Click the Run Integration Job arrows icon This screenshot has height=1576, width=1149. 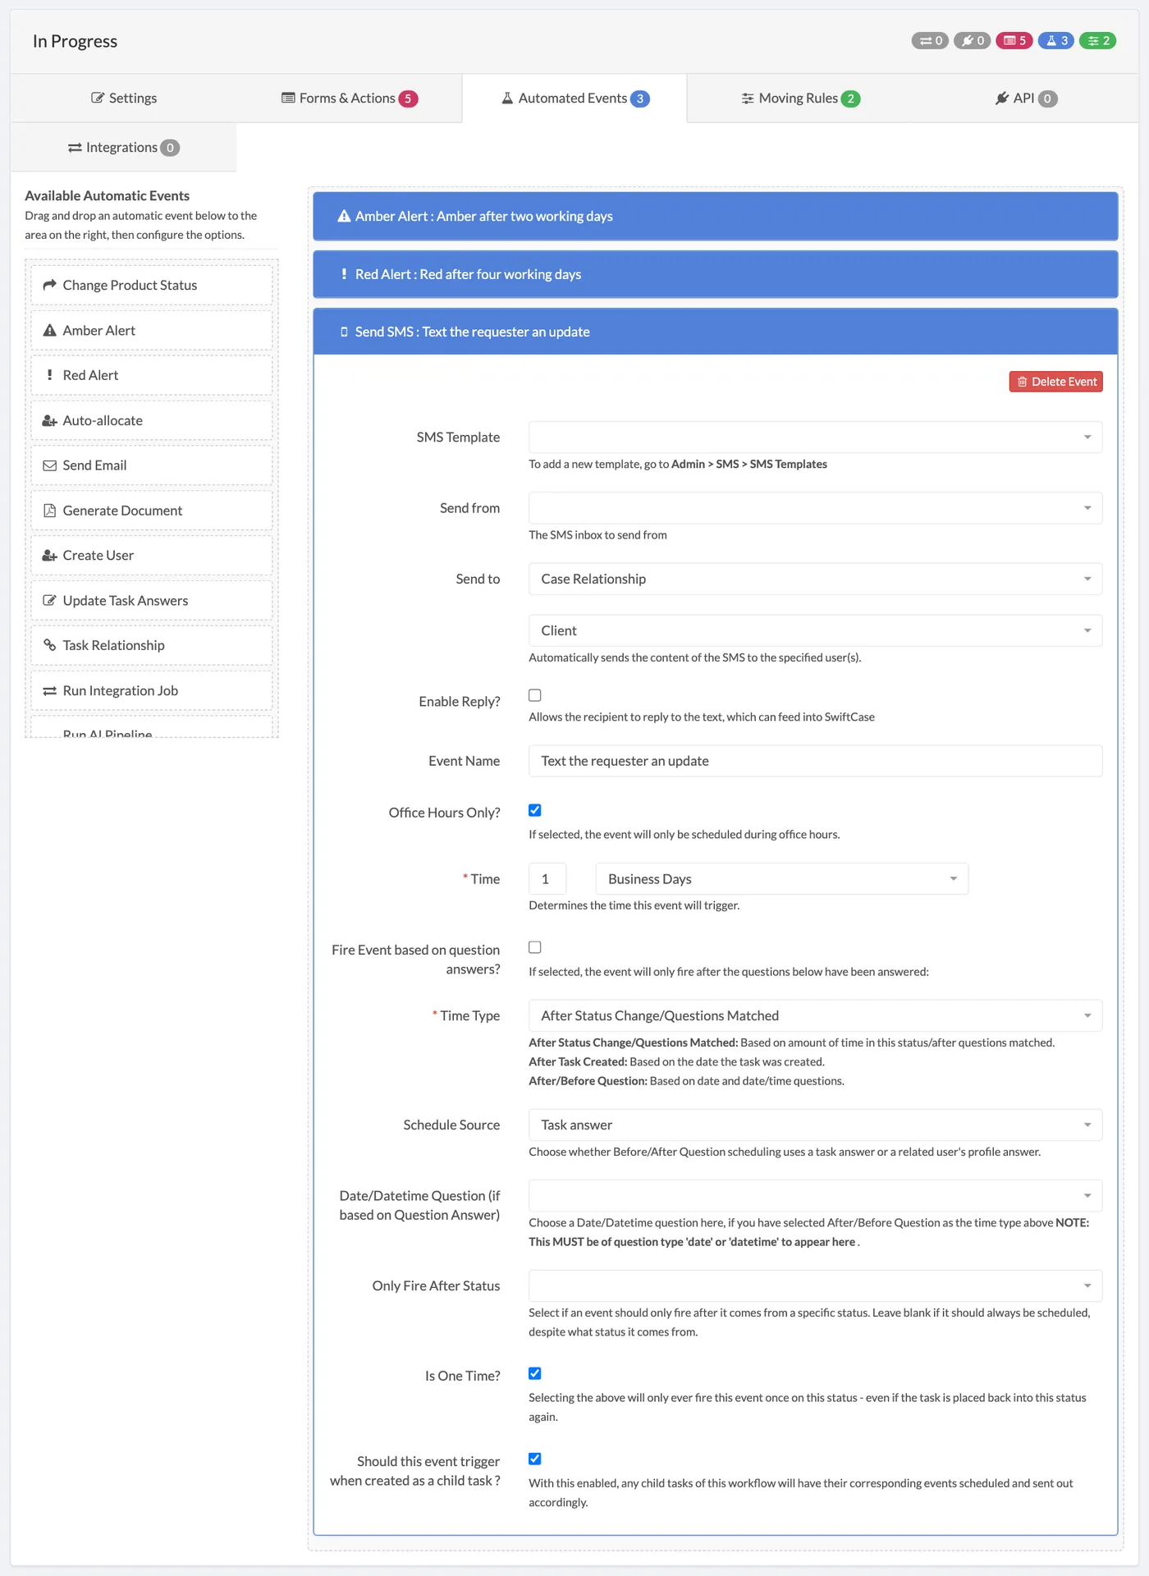click(49, 691)
